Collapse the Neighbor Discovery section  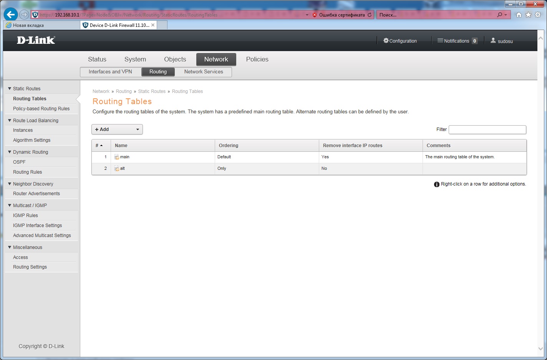point(10,184)
